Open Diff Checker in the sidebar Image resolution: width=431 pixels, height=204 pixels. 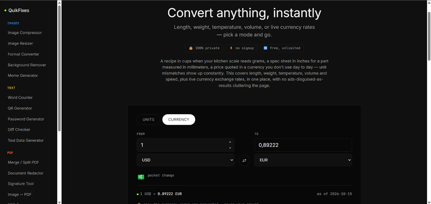pyautogui.click(x=19, y=130)
